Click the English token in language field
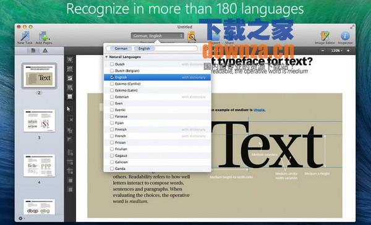 pos(144,48)
